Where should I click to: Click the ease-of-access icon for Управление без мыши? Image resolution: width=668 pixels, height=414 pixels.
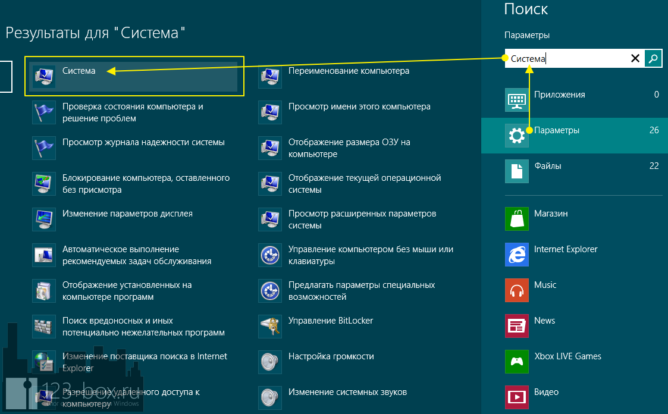pos(270,256)
